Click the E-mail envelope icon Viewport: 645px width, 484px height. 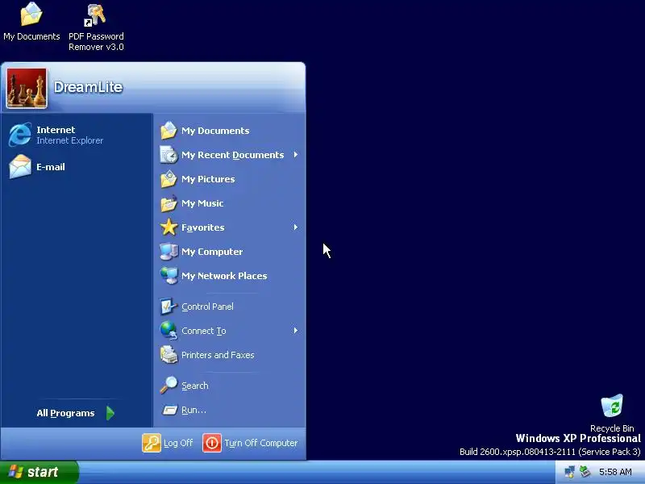click(19, 167)
